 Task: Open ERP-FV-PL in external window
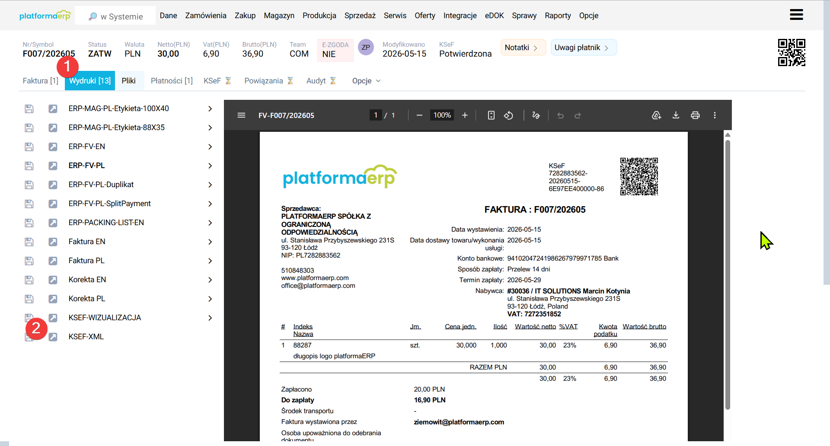coord(53,166)
